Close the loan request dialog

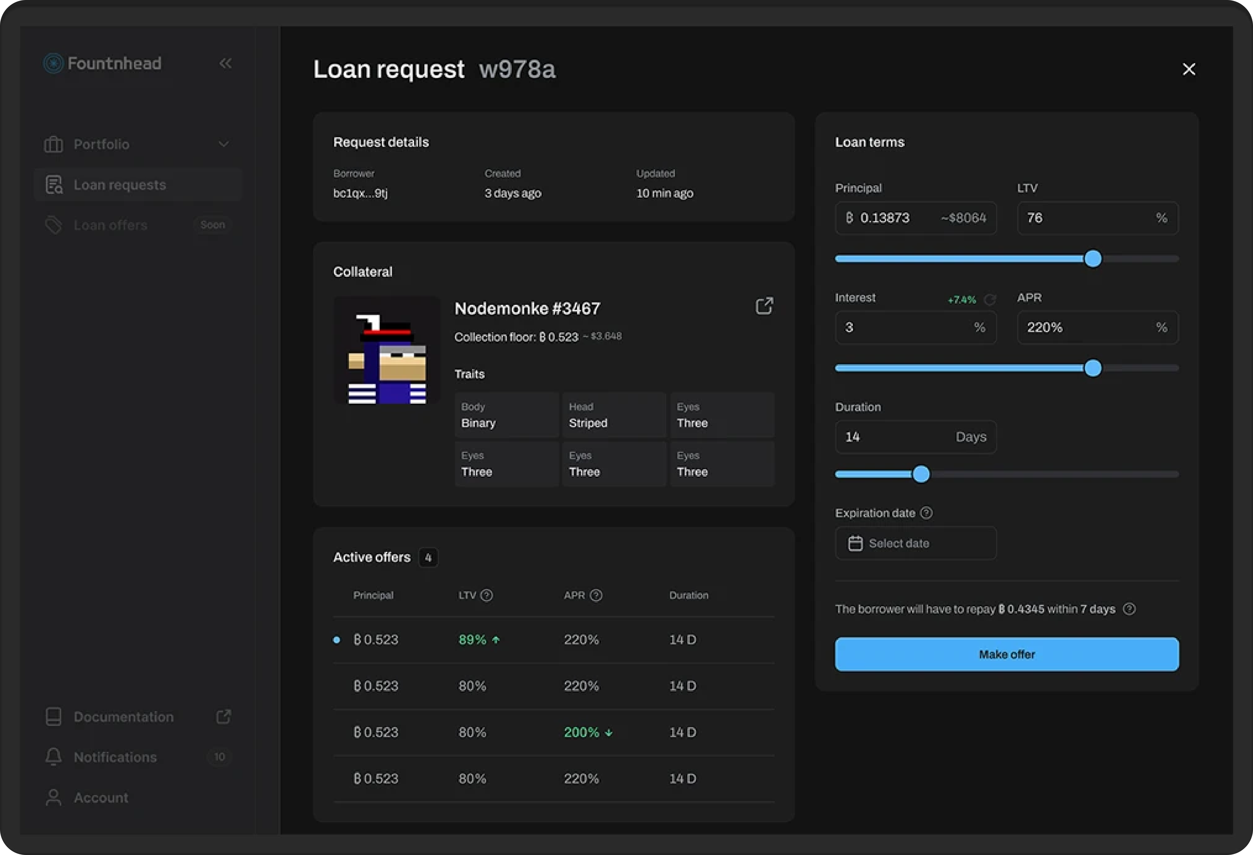pyautogui.click(x=1189, y=69)
